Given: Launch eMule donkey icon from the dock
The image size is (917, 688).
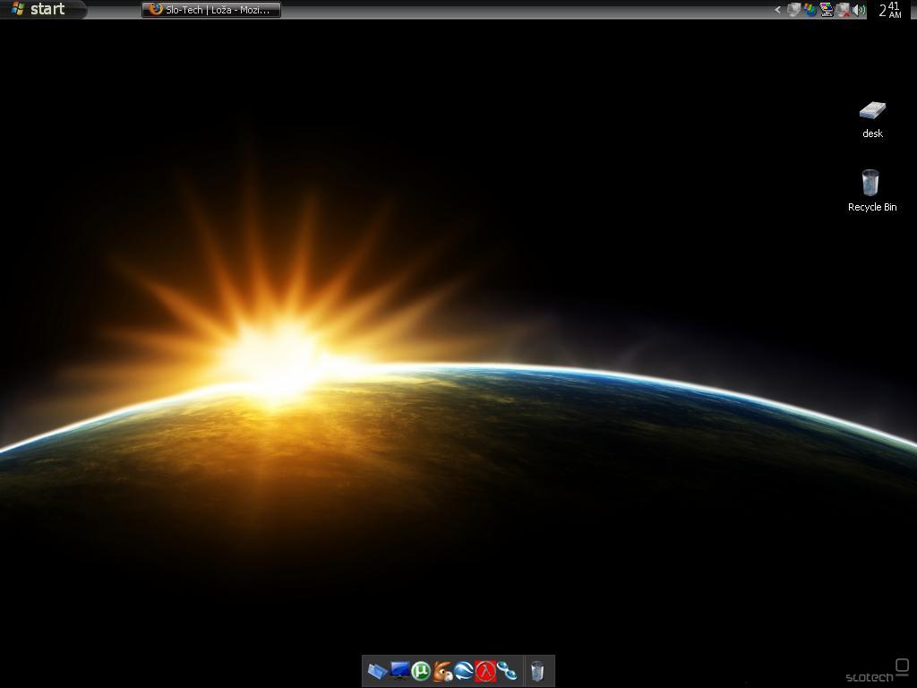Looking at the screenshot, I should [x=442, y=671].
